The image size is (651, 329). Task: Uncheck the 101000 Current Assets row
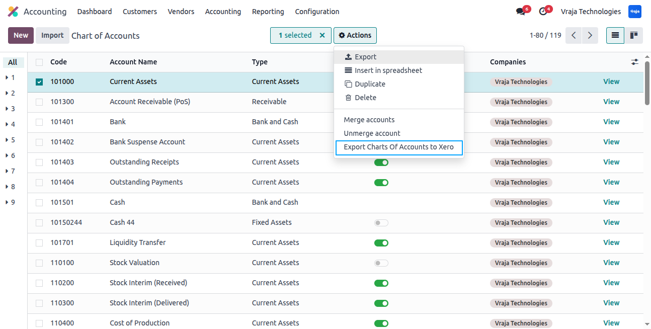click(39, 81)
